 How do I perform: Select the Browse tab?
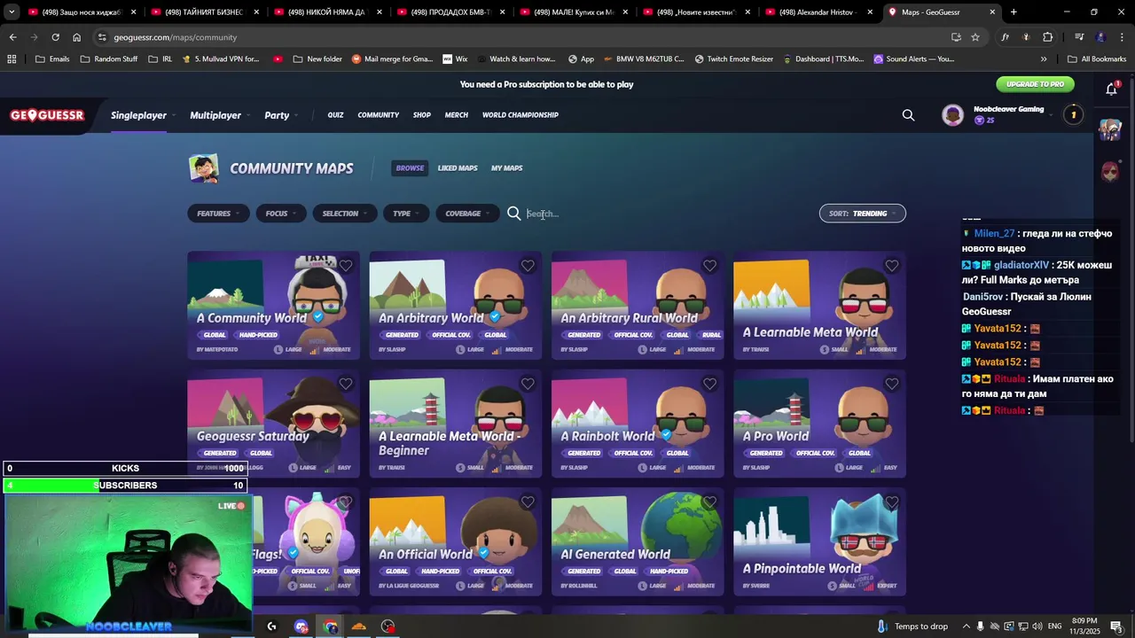pos(410,168)
